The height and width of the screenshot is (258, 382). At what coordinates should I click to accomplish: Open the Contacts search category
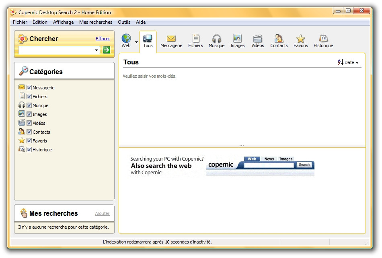(279, 39)
